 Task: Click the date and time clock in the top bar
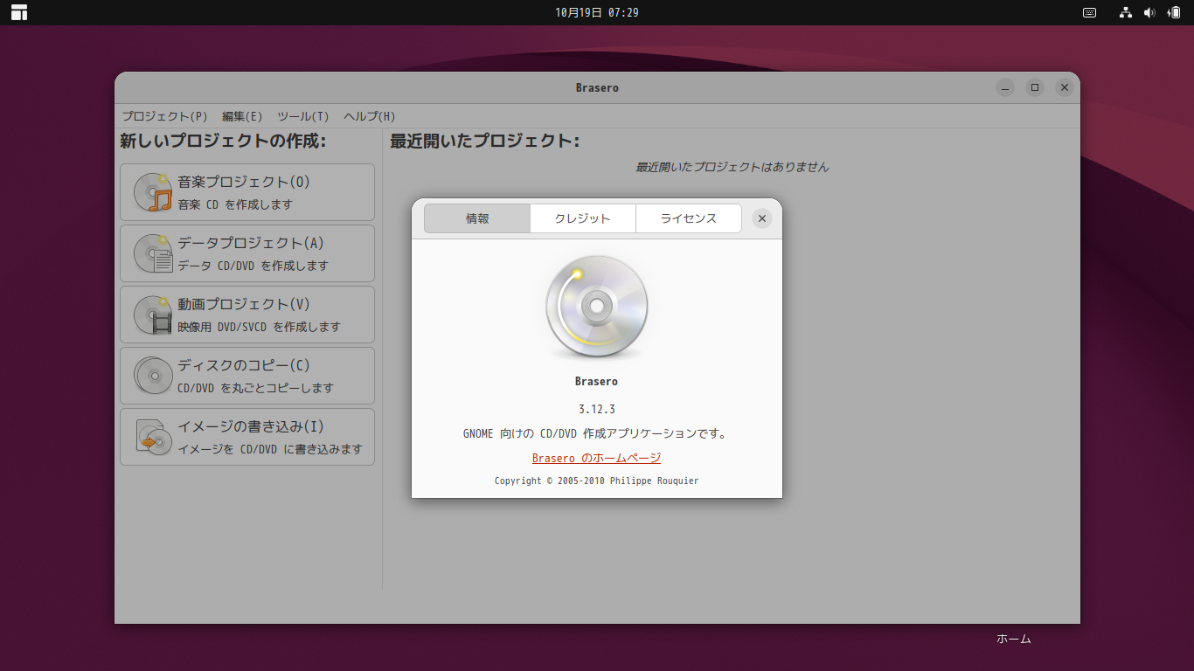click(597, 12)
